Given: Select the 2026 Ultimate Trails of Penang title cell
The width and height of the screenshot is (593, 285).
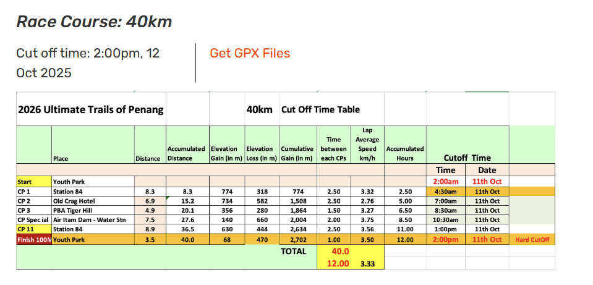Looking at the screenshot, I should click(91, 110).
